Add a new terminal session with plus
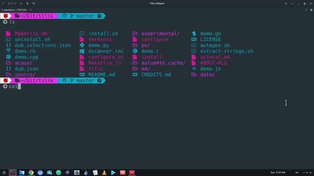The height and width of the screenshot is (176, 314). [21, 3]
